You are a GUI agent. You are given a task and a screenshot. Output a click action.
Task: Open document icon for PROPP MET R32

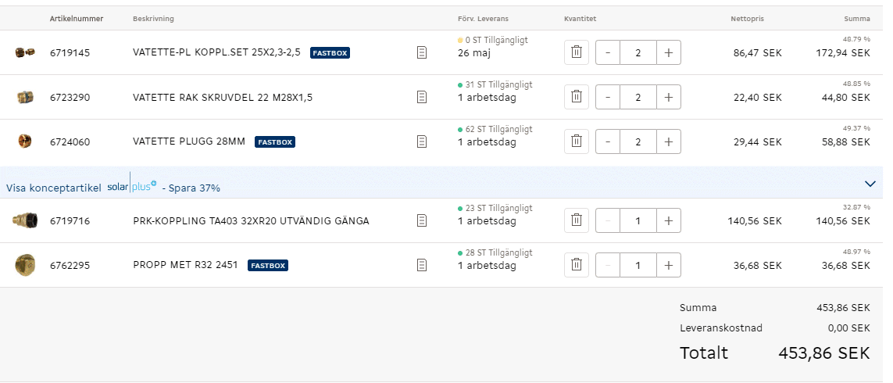point(422,265)
